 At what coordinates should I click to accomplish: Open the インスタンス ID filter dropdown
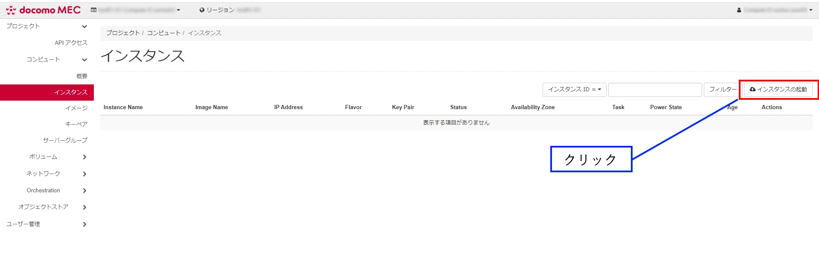574,90
